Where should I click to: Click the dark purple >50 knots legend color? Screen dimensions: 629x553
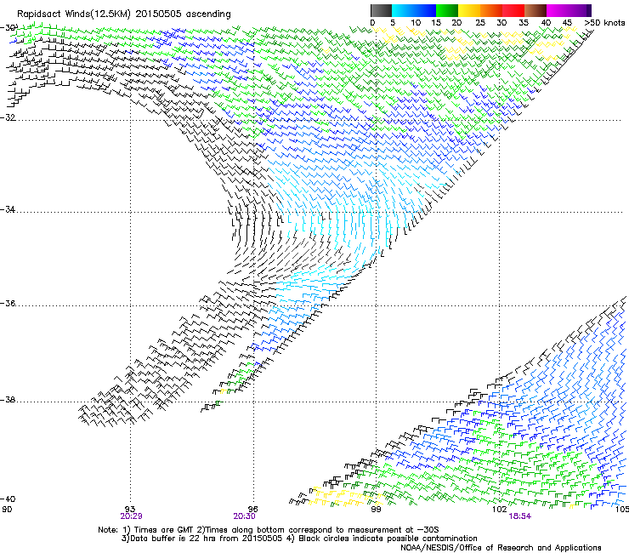click(x=589, y=10)
